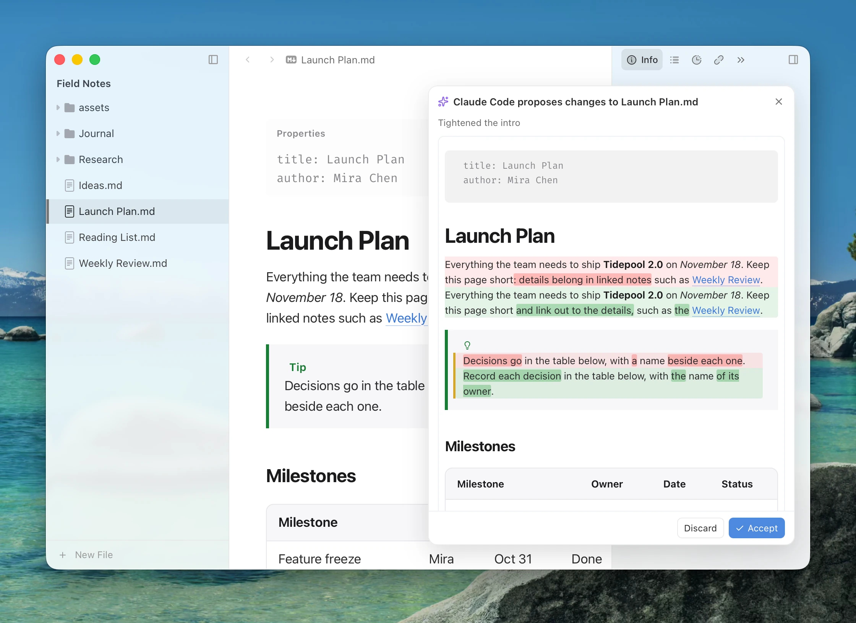Open Reading List.md in the sidebar
Image resolution: width=856 pixels, height=623 pixels.
(x=138, y=237)
